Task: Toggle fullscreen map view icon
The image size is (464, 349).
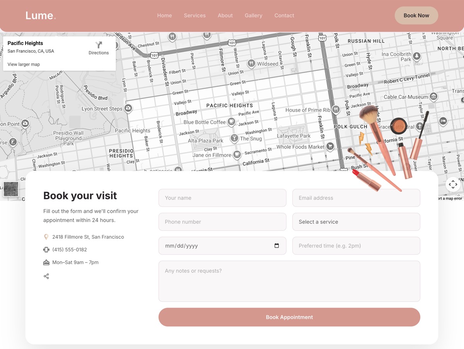Action: [453, 184]
